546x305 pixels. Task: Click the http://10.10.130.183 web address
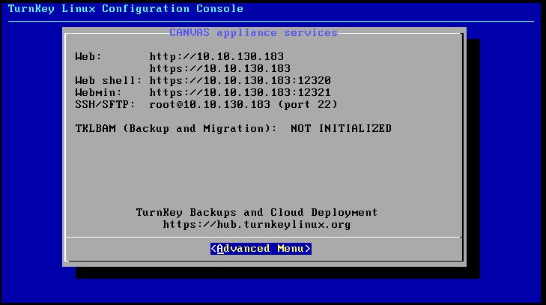tap(216, 56)
